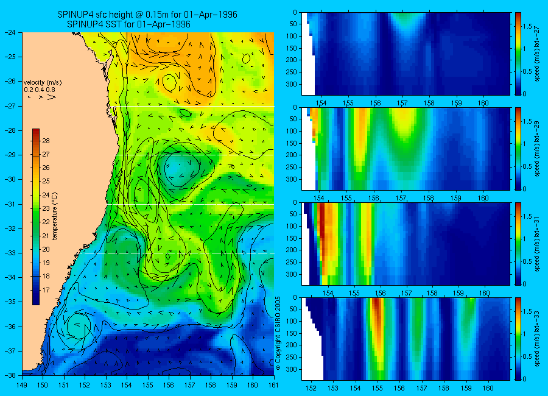Click the '© Copyright CSIRO 2005' text
The width and height of the screenshot is (548, 396).
point(278,333)
